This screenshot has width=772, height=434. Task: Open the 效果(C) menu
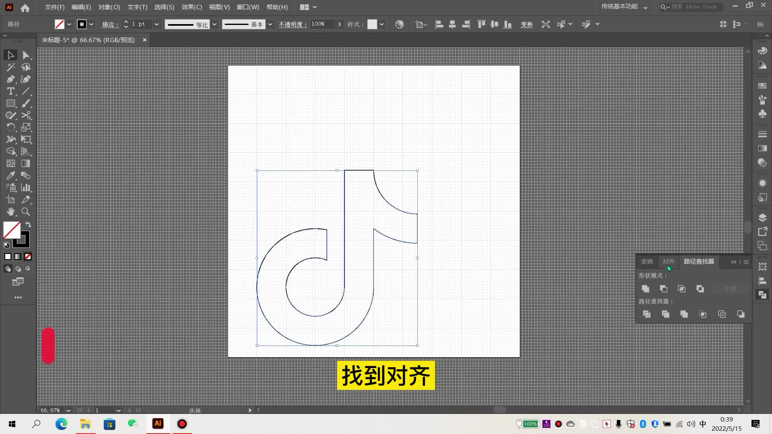click(x=191, y=7)
